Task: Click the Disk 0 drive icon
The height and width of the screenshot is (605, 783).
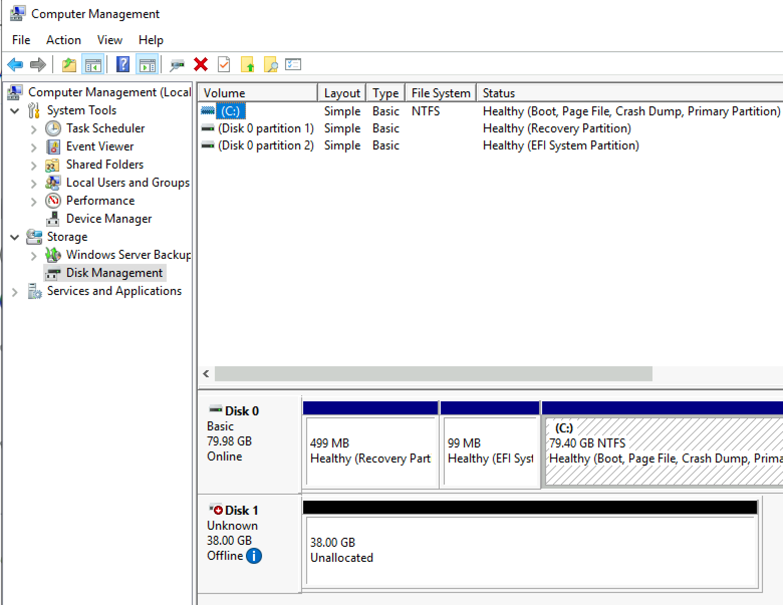Action: click(216, 408)
